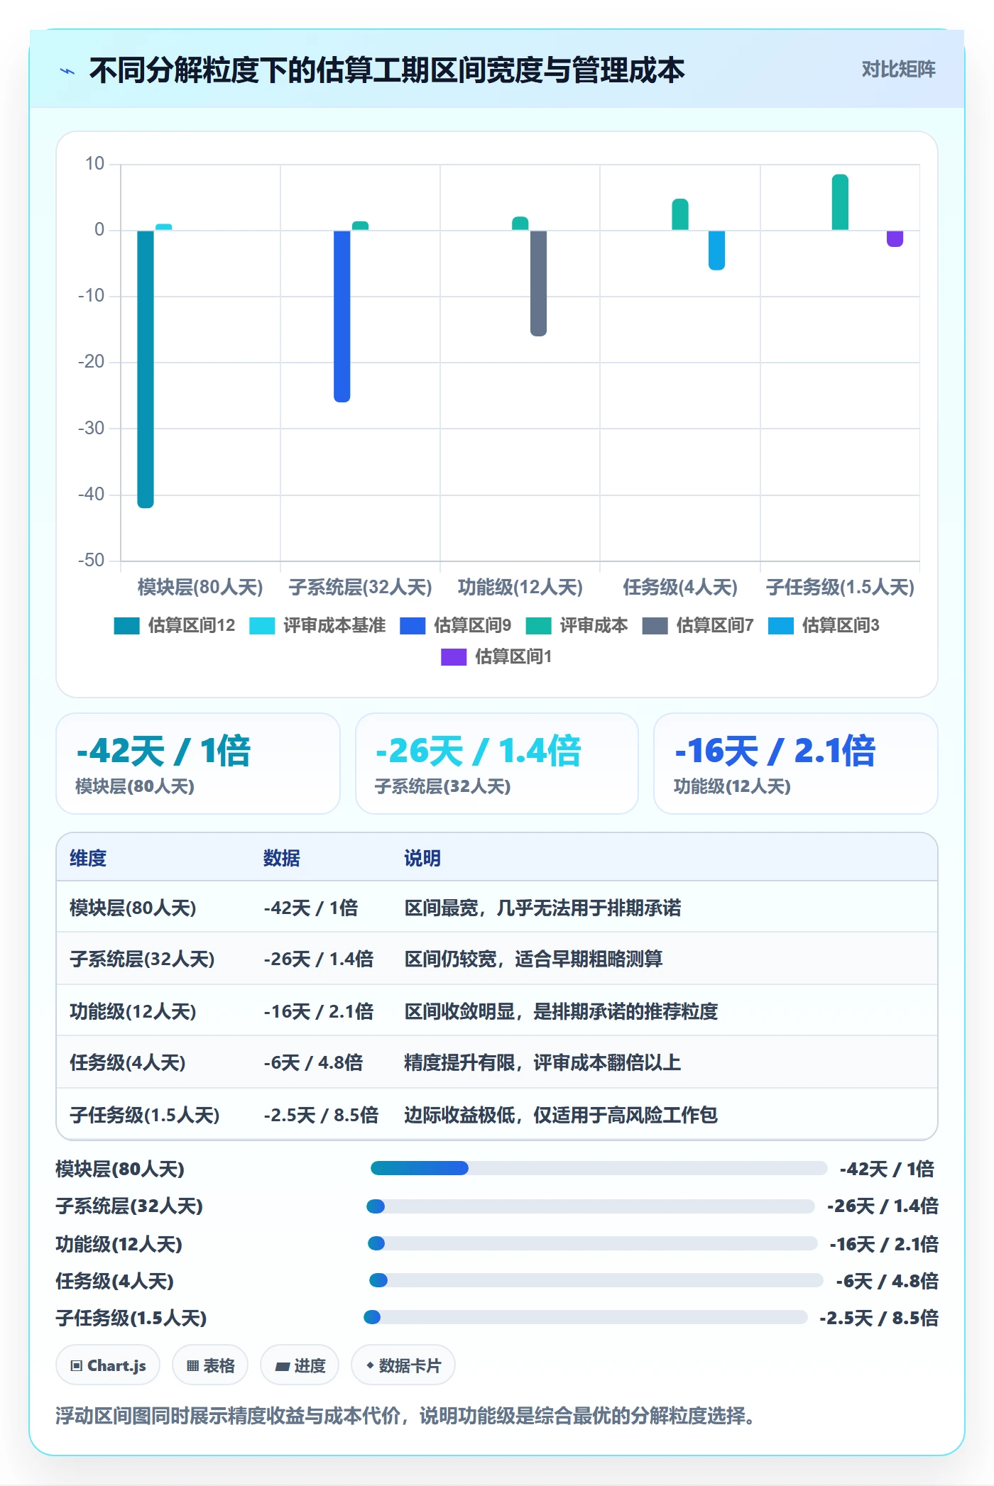
Task: Toggle the 估算区间3 legend entry
Action: point(824,625)
